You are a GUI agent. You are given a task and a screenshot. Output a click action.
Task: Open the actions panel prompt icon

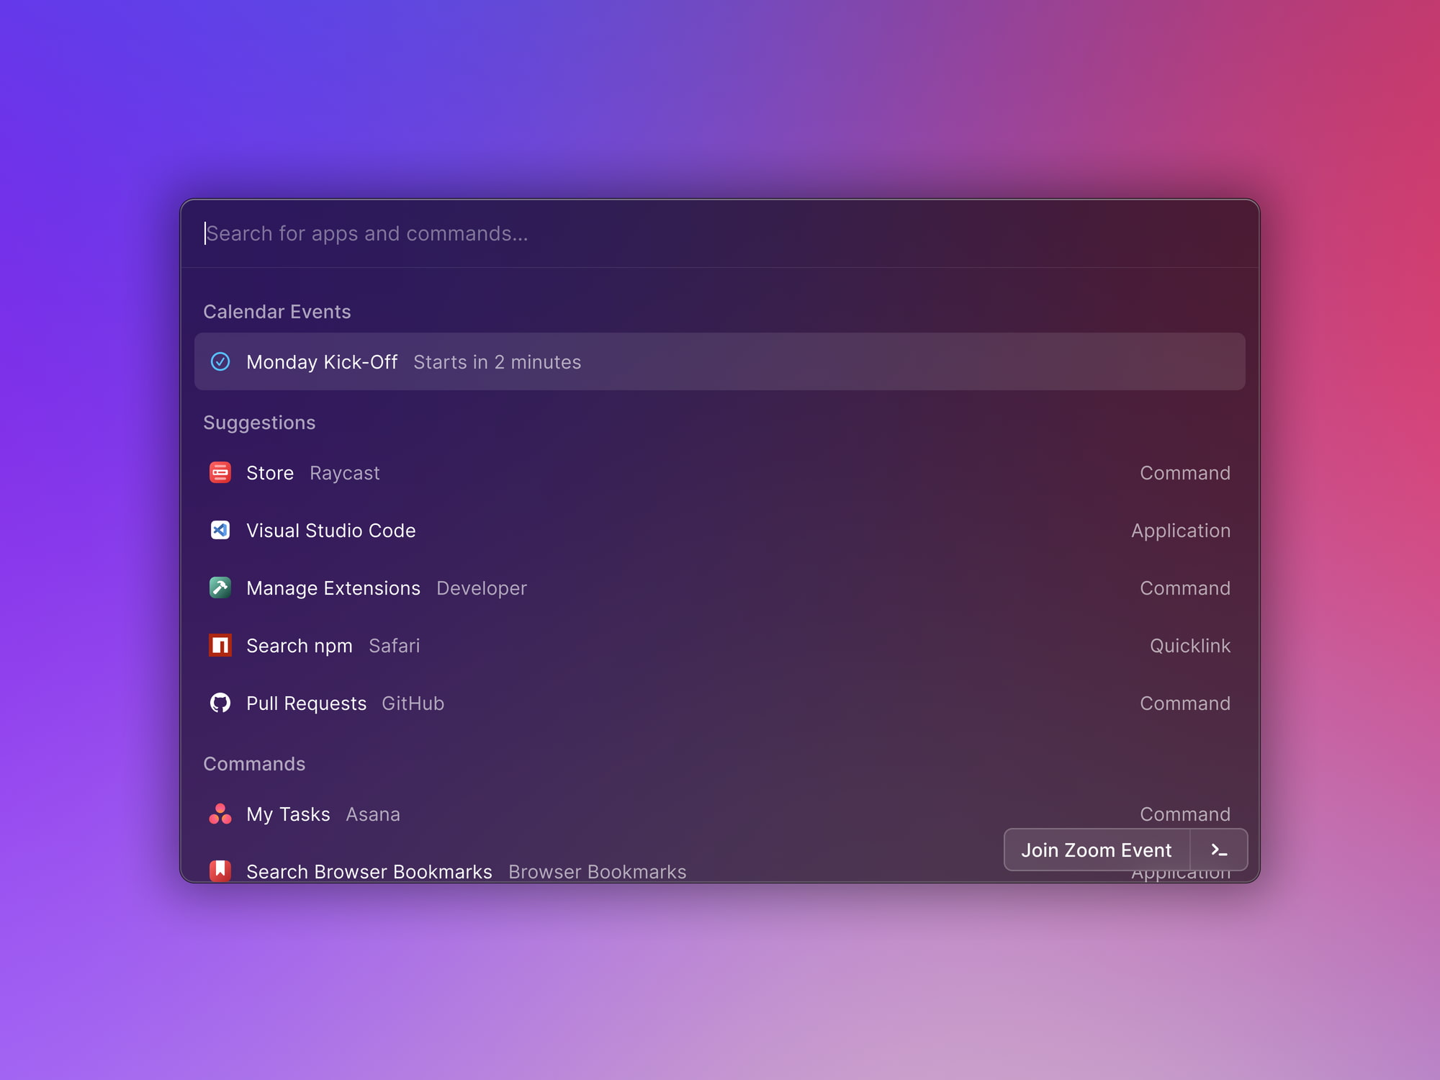tap(1219, 850)
